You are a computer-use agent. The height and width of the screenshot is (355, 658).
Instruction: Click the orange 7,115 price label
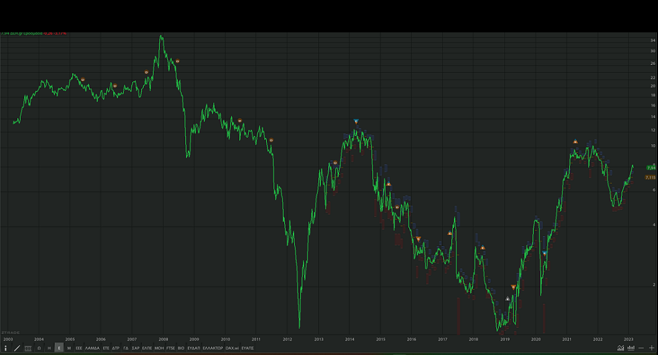coord(651,177)
